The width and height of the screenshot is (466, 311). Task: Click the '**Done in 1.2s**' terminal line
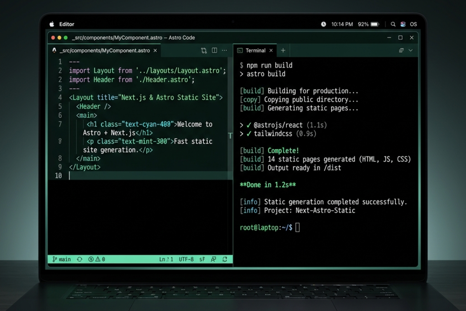click(268, 185)
